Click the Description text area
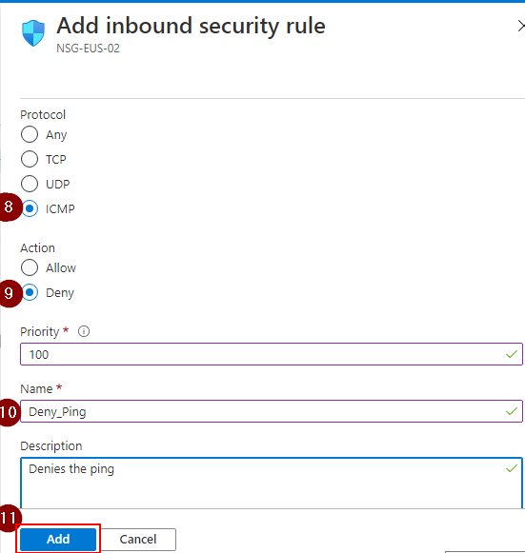Screen dimensions: 525x553 (x=272, y=483)
